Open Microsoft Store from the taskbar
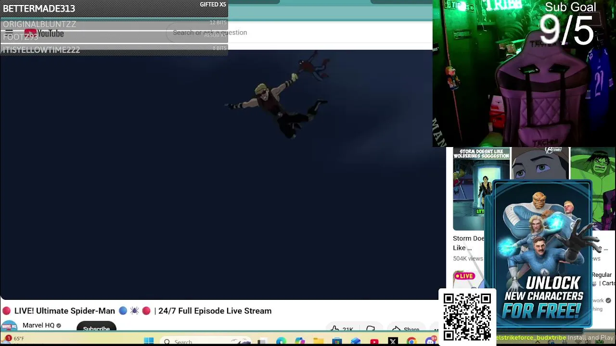The height and width of the screenshot is (346, 616). click(337, 341)
